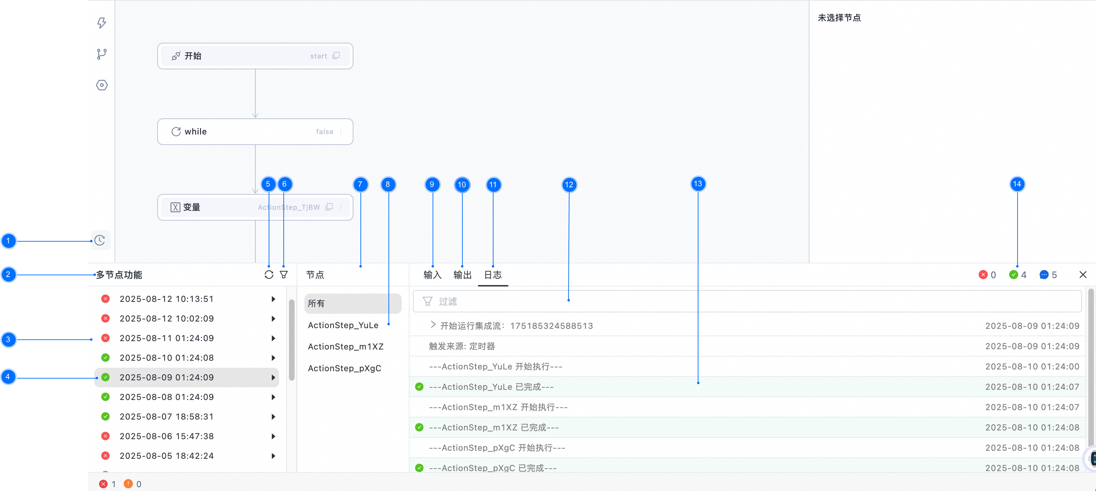Viewport: 1096px width, 491px height.
Task: Open the run history clock icon
Action: pos(100,240)
